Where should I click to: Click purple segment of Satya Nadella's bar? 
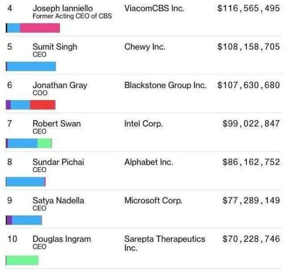(x=9, y=220)
